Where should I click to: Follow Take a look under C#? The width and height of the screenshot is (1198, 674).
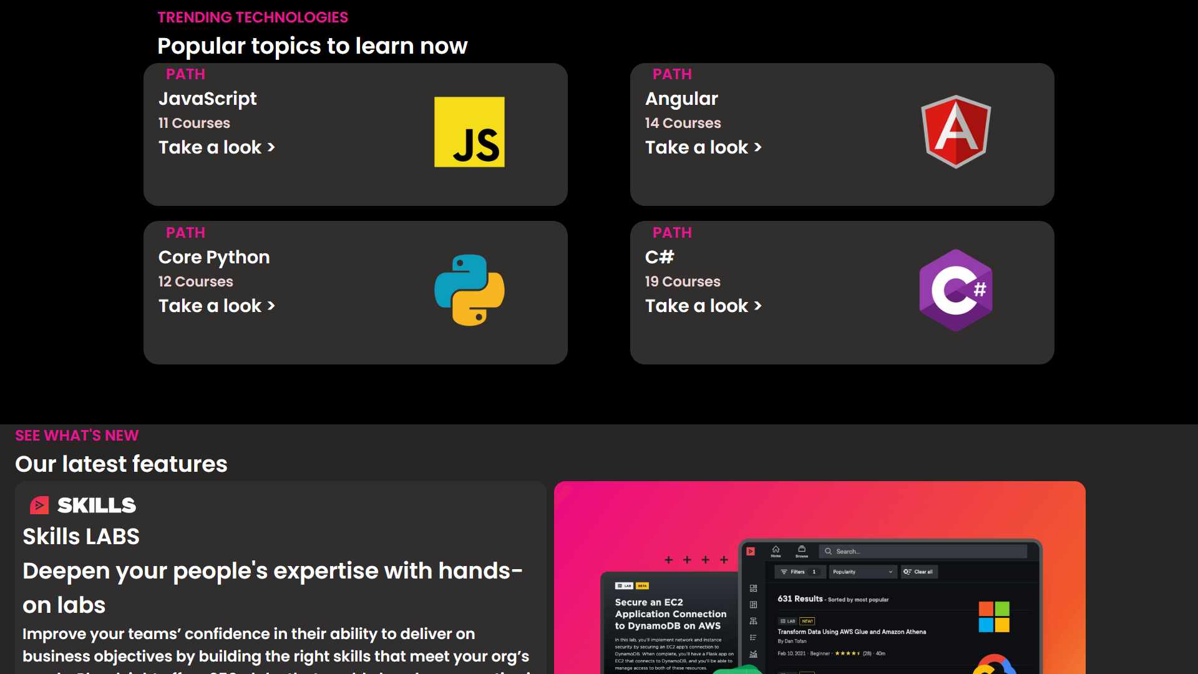click(703, 306)
